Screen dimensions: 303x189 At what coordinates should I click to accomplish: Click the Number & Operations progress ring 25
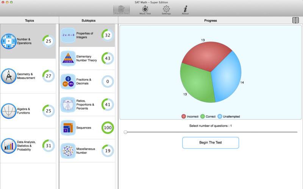click(x=48, y=41)
